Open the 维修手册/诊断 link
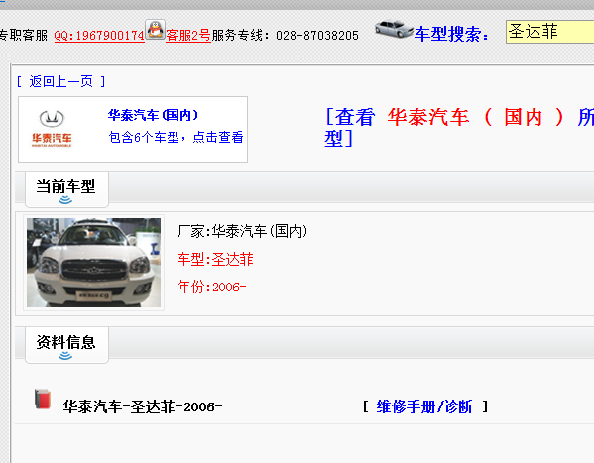This screenshot has height=463, width=594. (x=424, y=406)
